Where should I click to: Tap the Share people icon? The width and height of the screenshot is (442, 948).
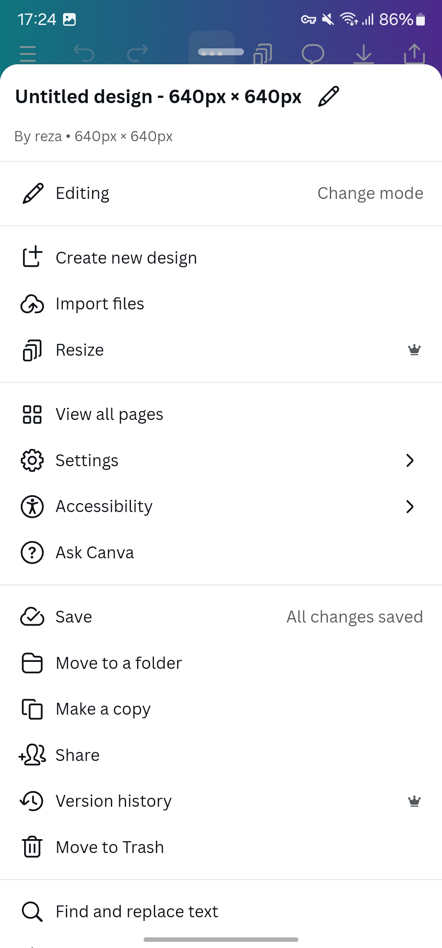click(32, 755)
